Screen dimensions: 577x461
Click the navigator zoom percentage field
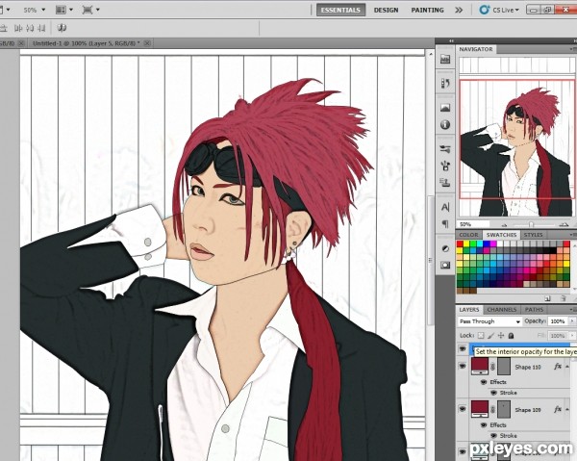pyautogui.click(x=473, y=224)
